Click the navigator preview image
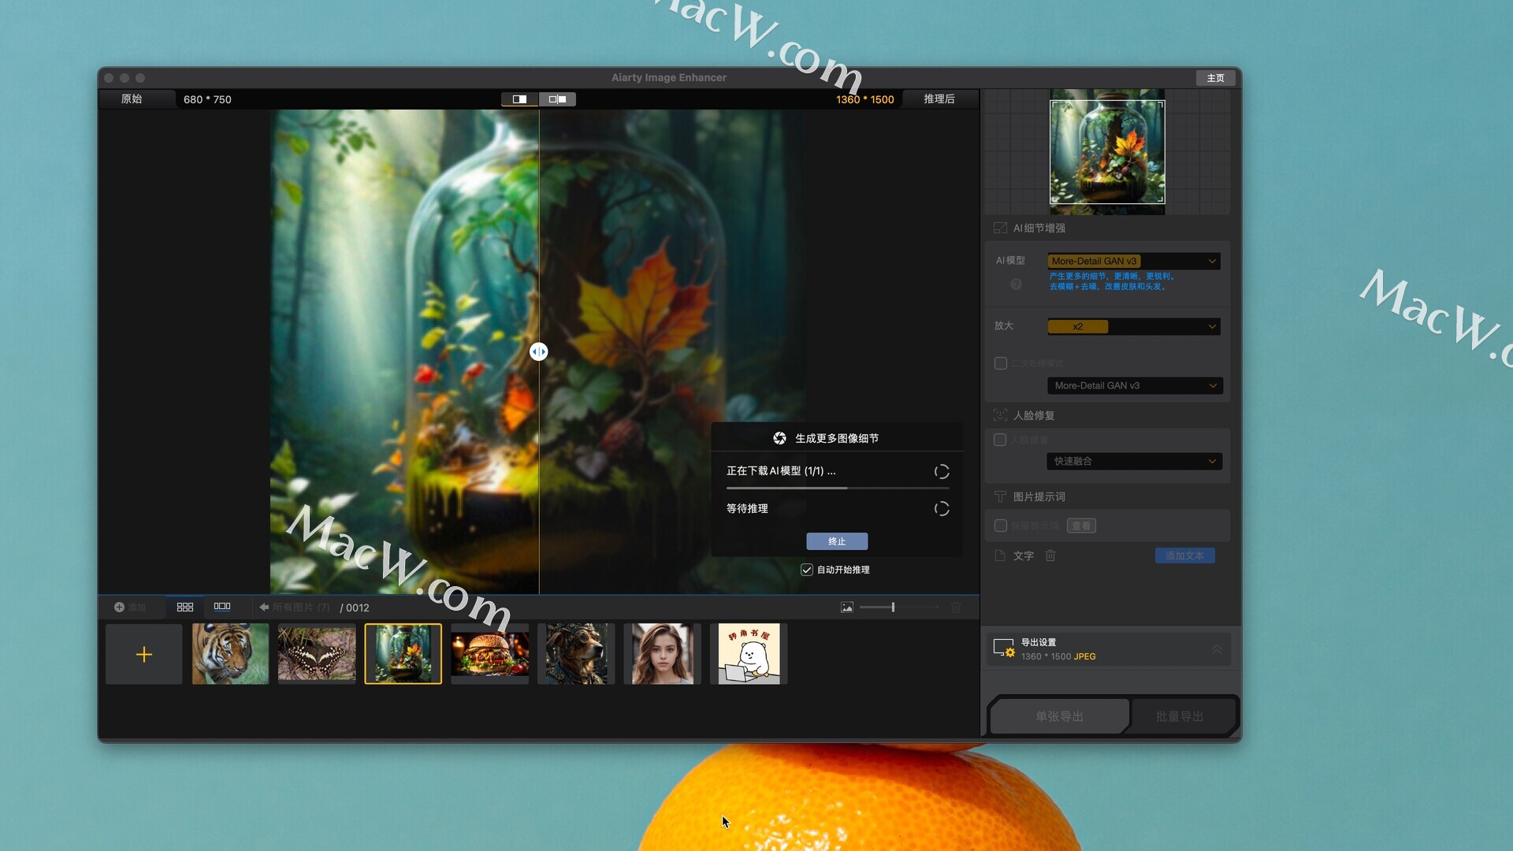This screenshot has width=1513, height=851. (x=1107, y=152)
